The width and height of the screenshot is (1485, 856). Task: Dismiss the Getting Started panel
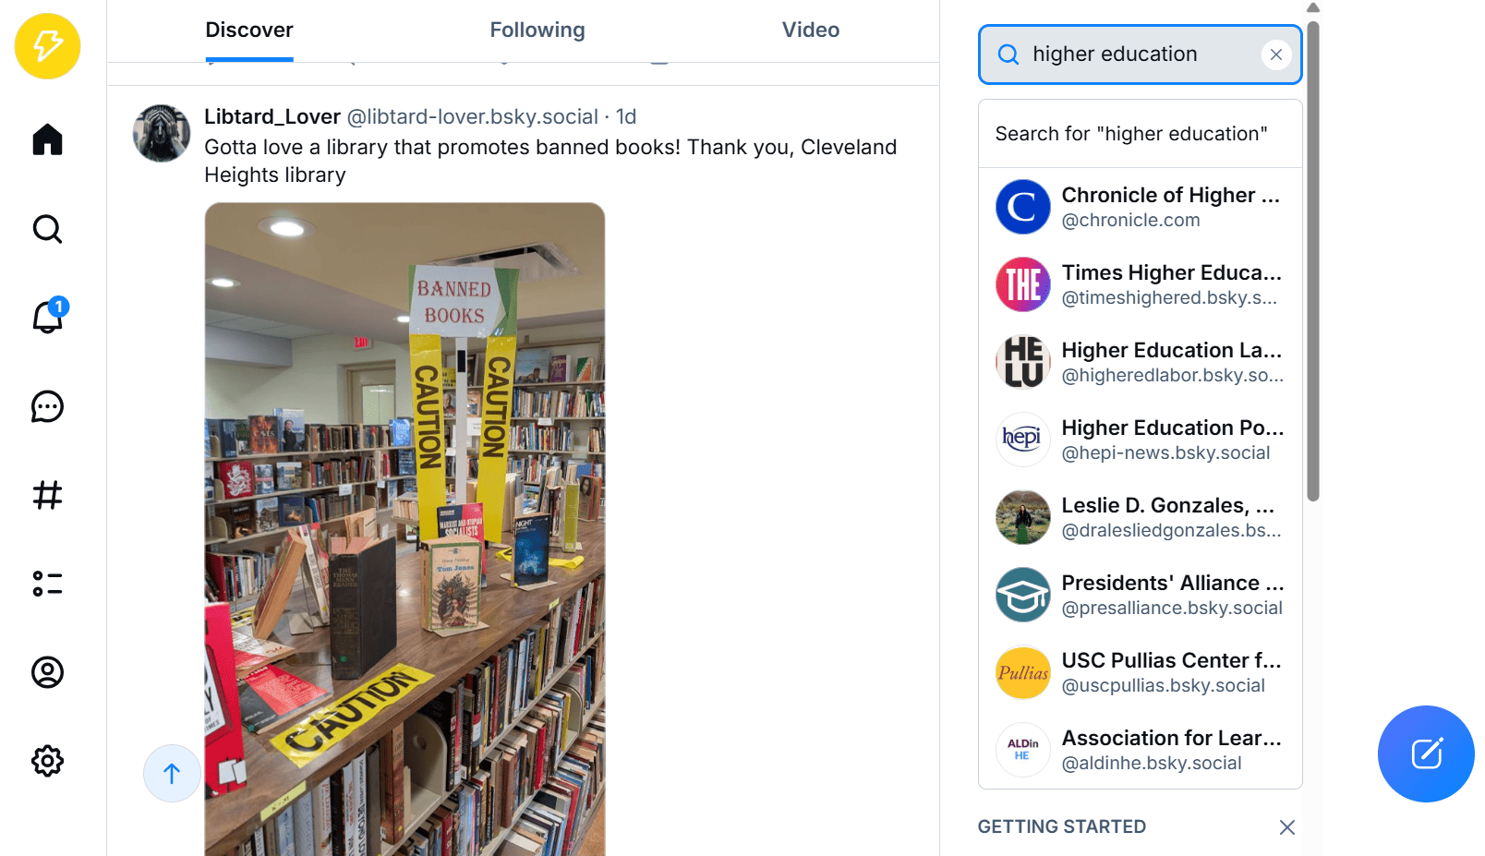click(x=1287, y=827)
